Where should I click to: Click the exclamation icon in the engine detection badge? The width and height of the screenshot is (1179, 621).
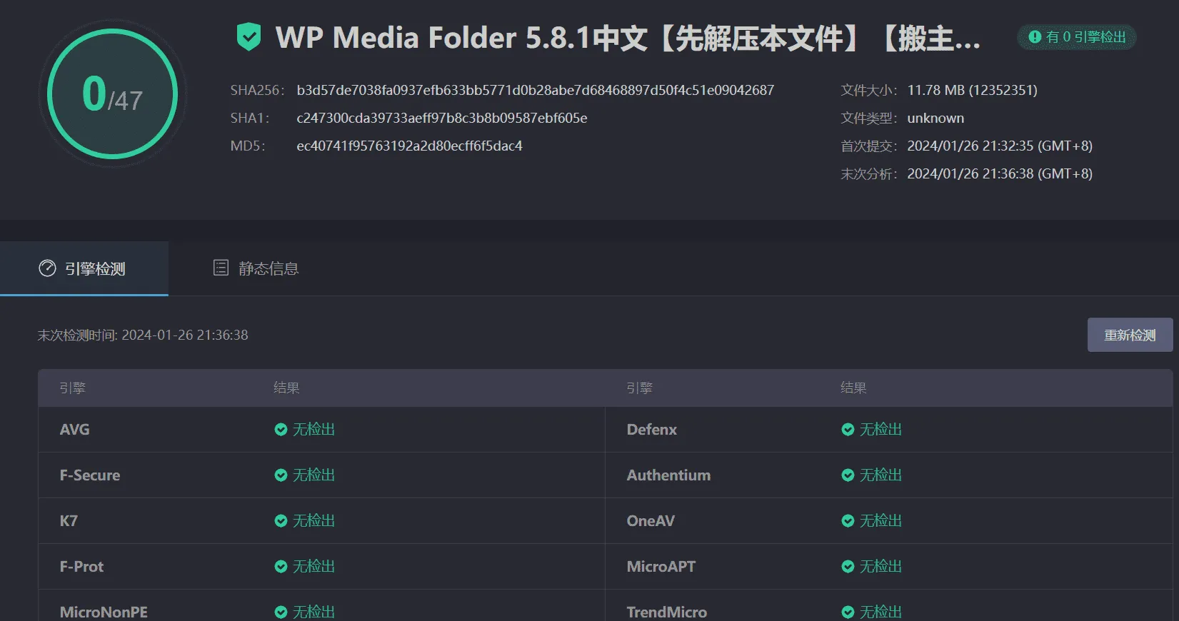point(1035,37)
